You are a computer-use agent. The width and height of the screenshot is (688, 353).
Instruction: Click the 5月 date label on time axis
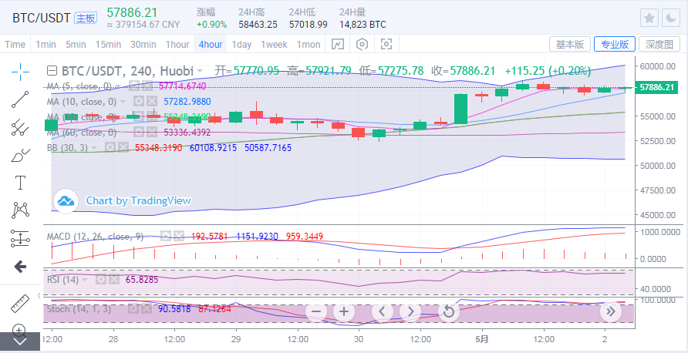click(482, 338)
